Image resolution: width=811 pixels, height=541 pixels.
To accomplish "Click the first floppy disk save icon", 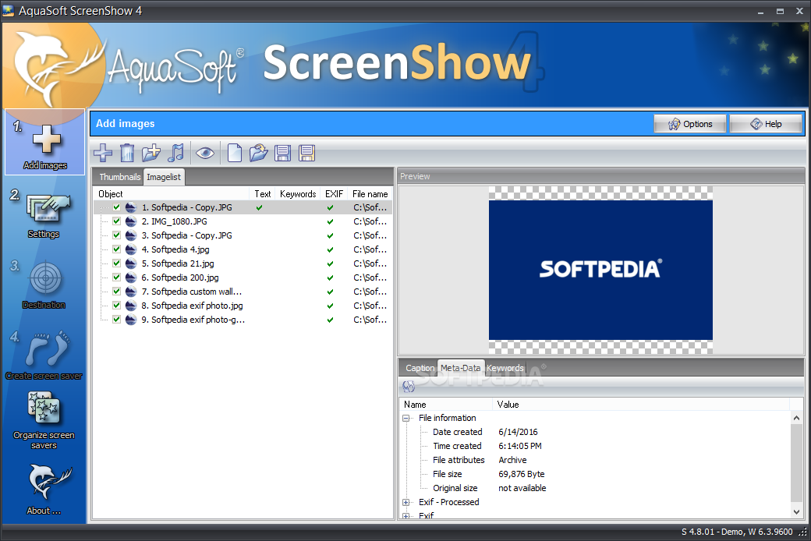I will 282,153.
